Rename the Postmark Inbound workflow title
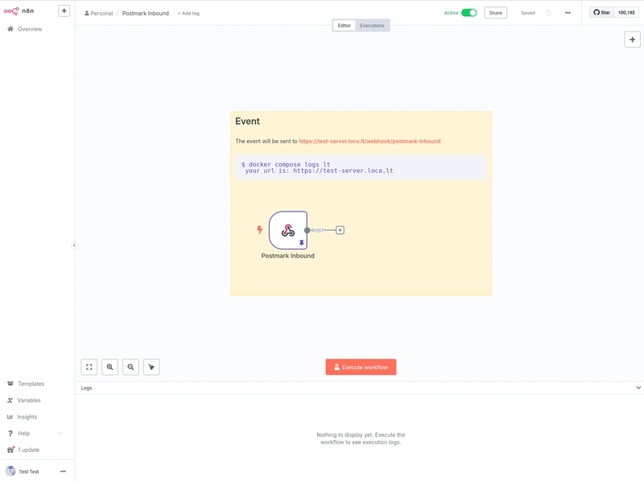This screenshot has width=644, height=481. (146, 13)
